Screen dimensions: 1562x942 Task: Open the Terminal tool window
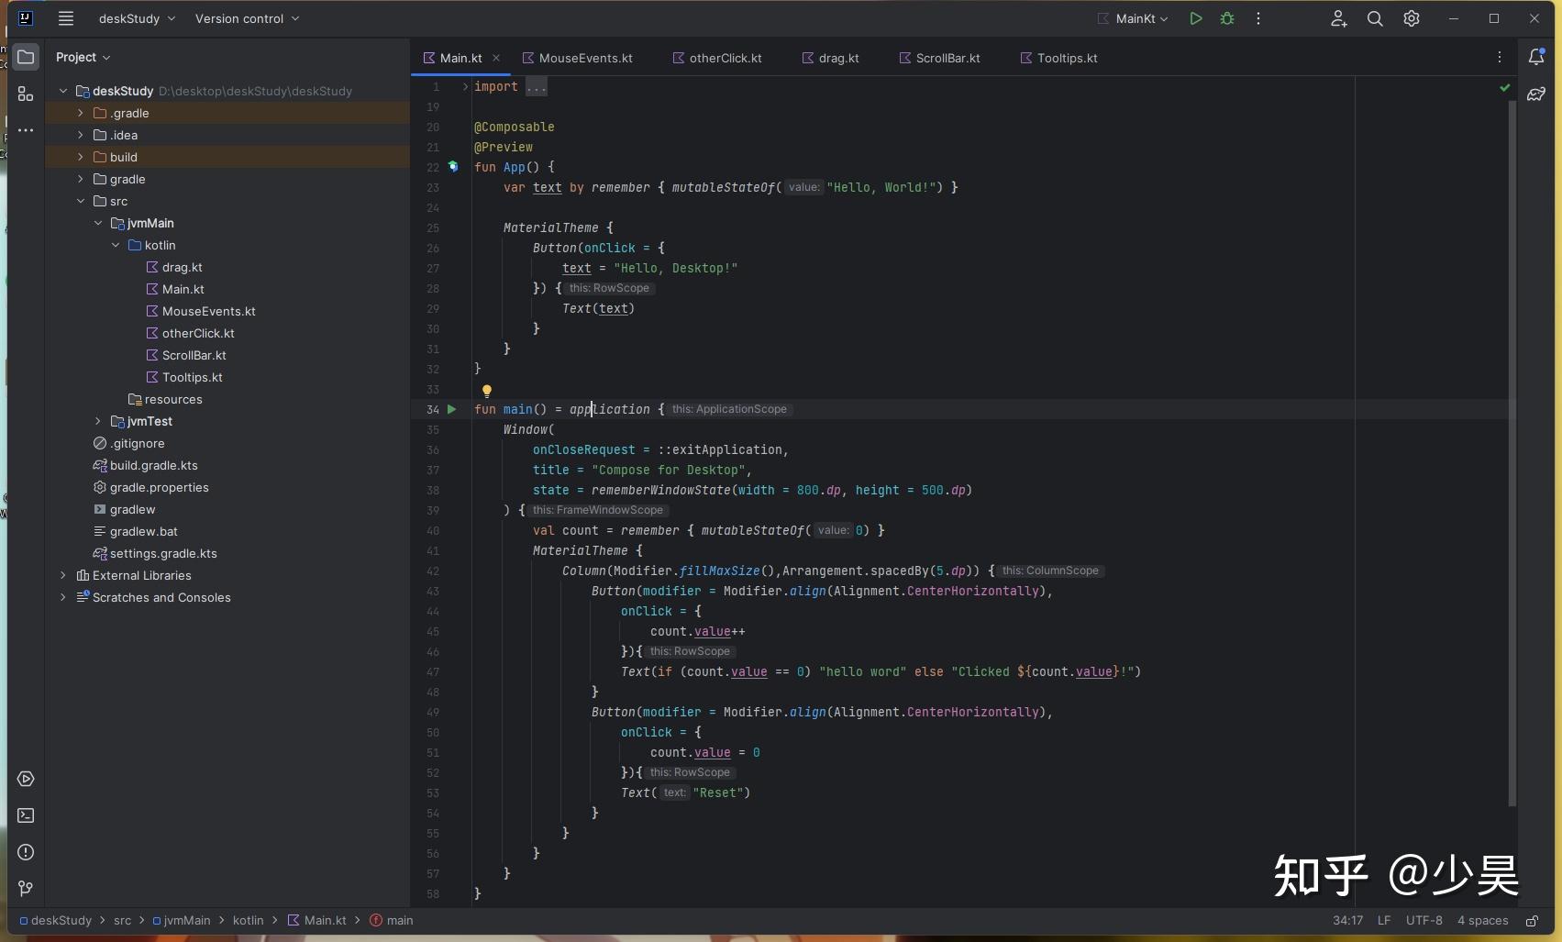click(26, 815)
